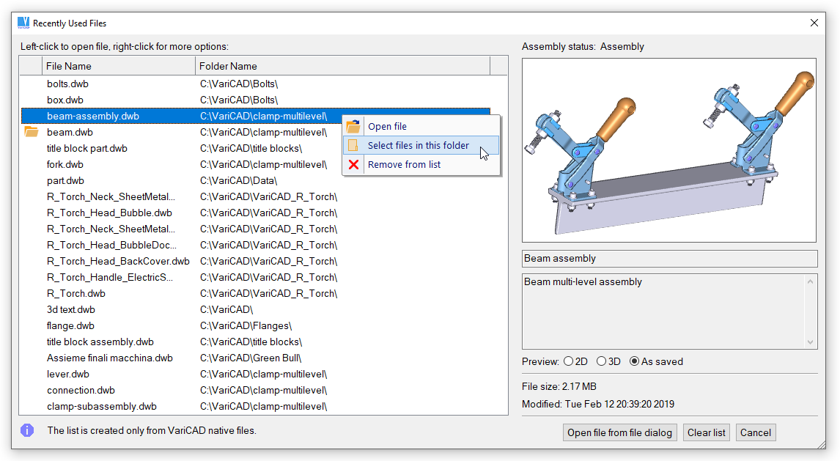
Task: Open R_Torch.dwb from the list
Action: pyautogui.click(x=76, y=293)
